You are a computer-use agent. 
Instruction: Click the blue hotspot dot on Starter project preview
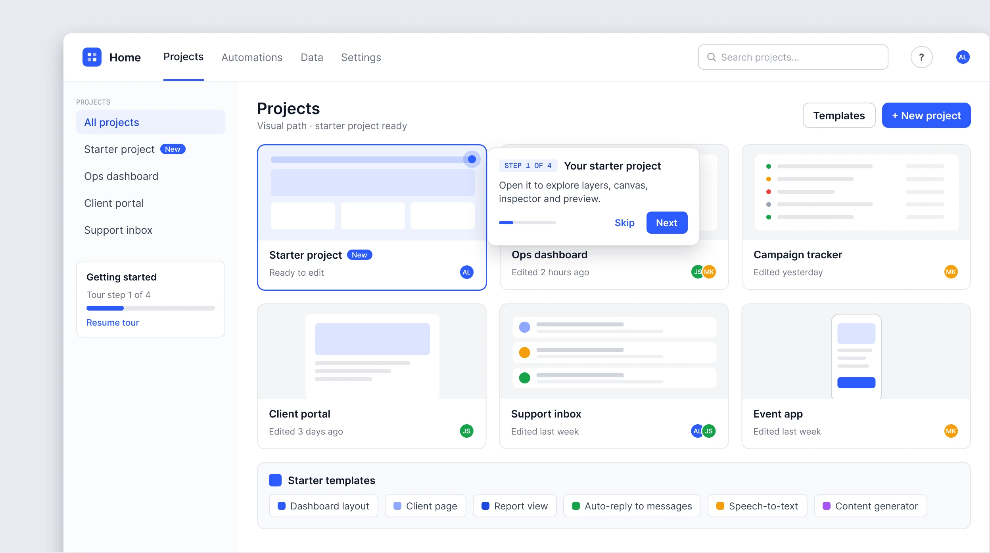pos(472,159)
